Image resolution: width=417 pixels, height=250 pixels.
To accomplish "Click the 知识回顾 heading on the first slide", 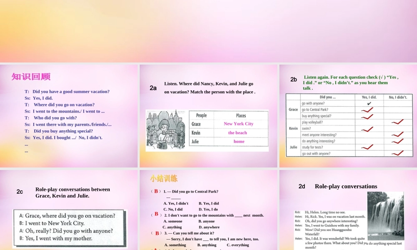I will coord(31,77).
